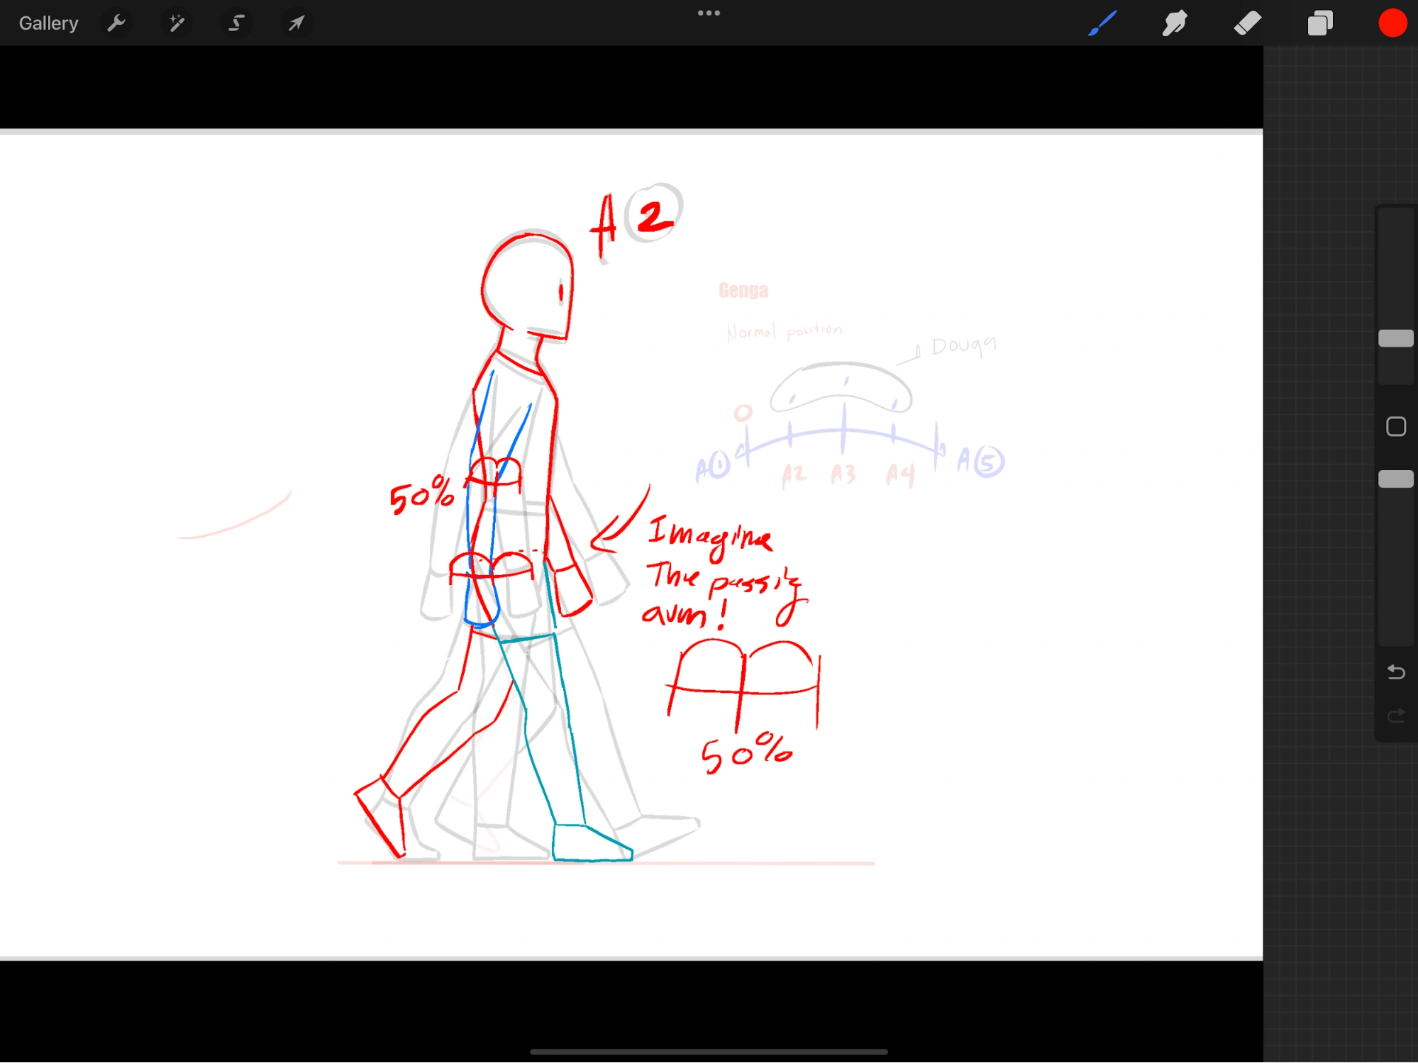
Task: Tap the three-dot multitasking menu
Action: coord(709,13)
